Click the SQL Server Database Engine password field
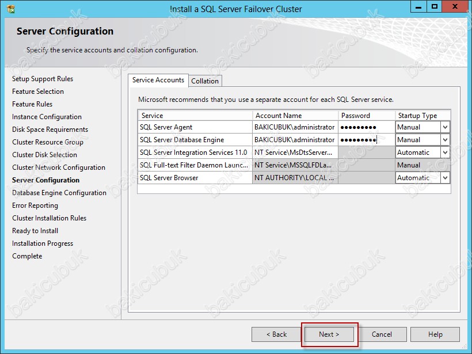Screen dimensions: 472x354 tap(367, 140)
